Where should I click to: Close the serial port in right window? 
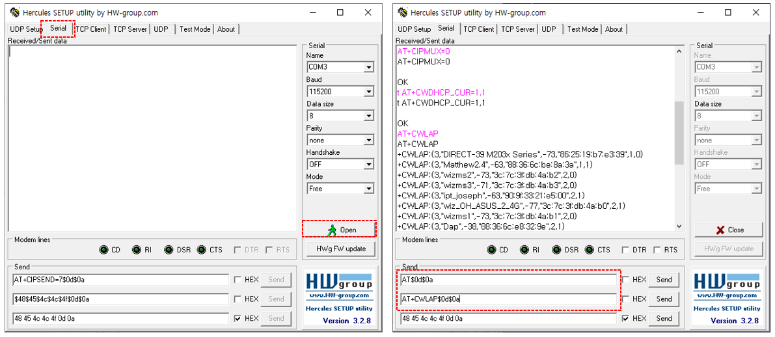[729, 230]
